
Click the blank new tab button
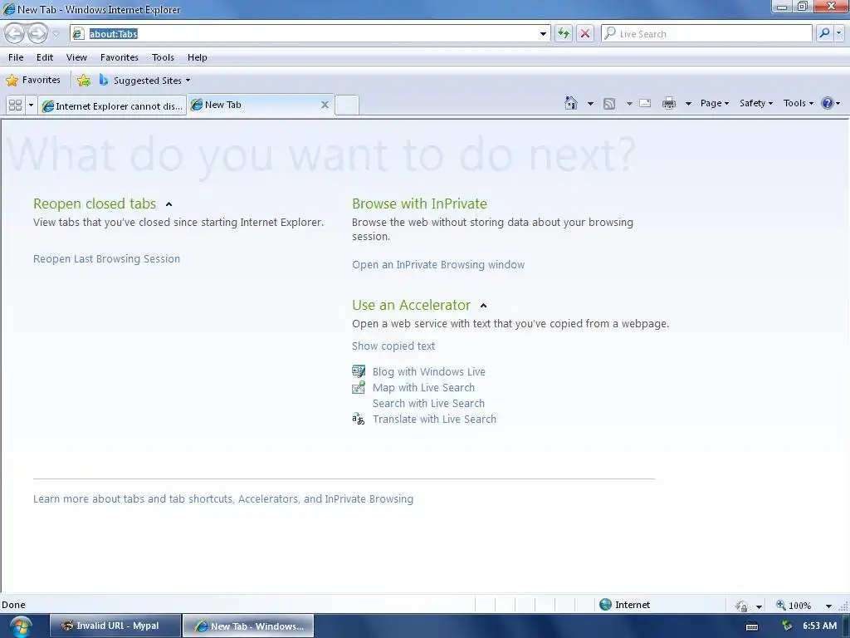click(346, 105)
